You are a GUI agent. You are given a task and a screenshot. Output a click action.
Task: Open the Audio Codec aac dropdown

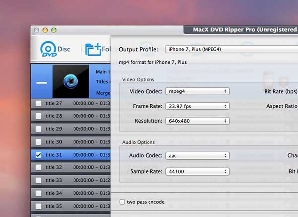(198, 156)
